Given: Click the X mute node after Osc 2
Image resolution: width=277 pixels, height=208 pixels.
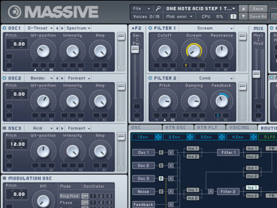Looking at the screenshot, I should (171, 166).
